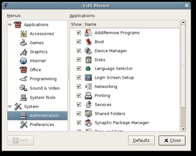Toggle the Login Screen Setup checkbox
The height and width of the screenshot is (156, 196).
[x=79, y=77]
